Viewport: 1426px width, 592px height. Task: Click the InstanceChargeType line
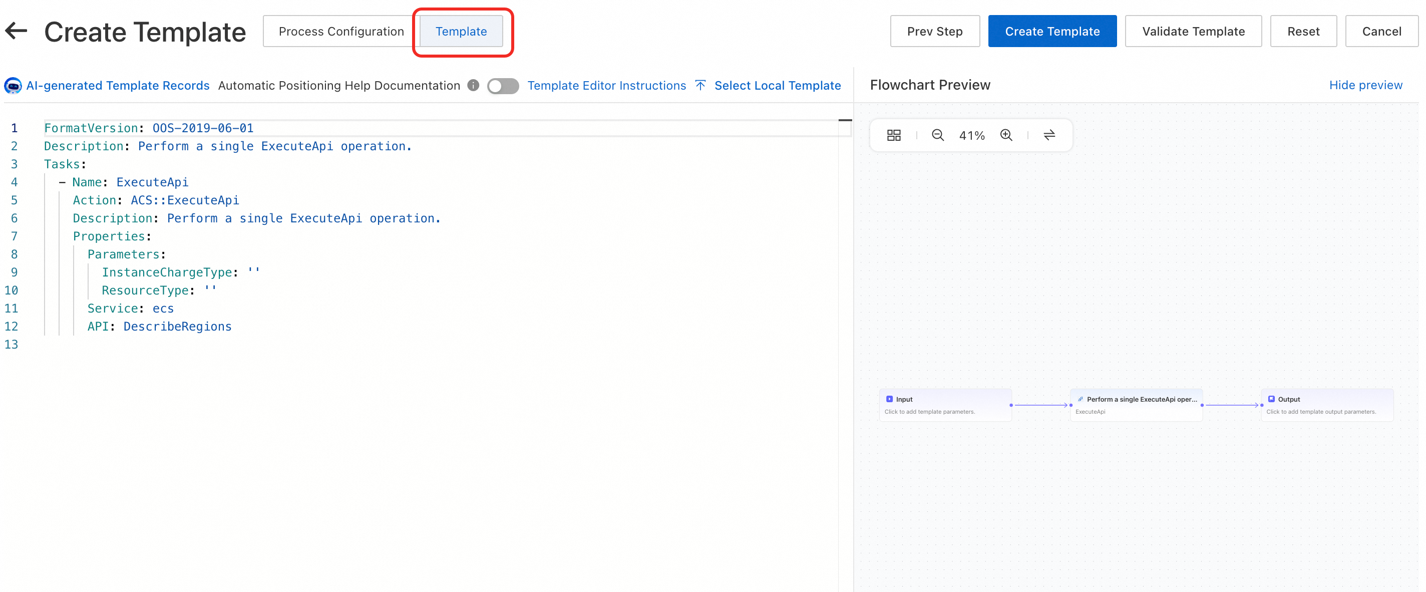tap(181, 272)
